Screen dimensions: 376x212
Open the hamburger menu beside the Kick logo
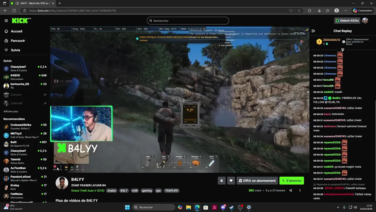(x=6, y=21)
